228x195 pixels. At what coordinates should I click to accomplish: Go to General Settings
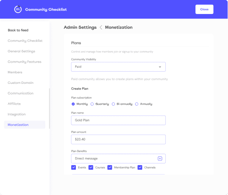21,51
